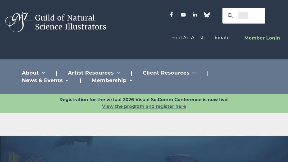
Task: Expand the Membership dropdown chevron
Action: point(131,80)
